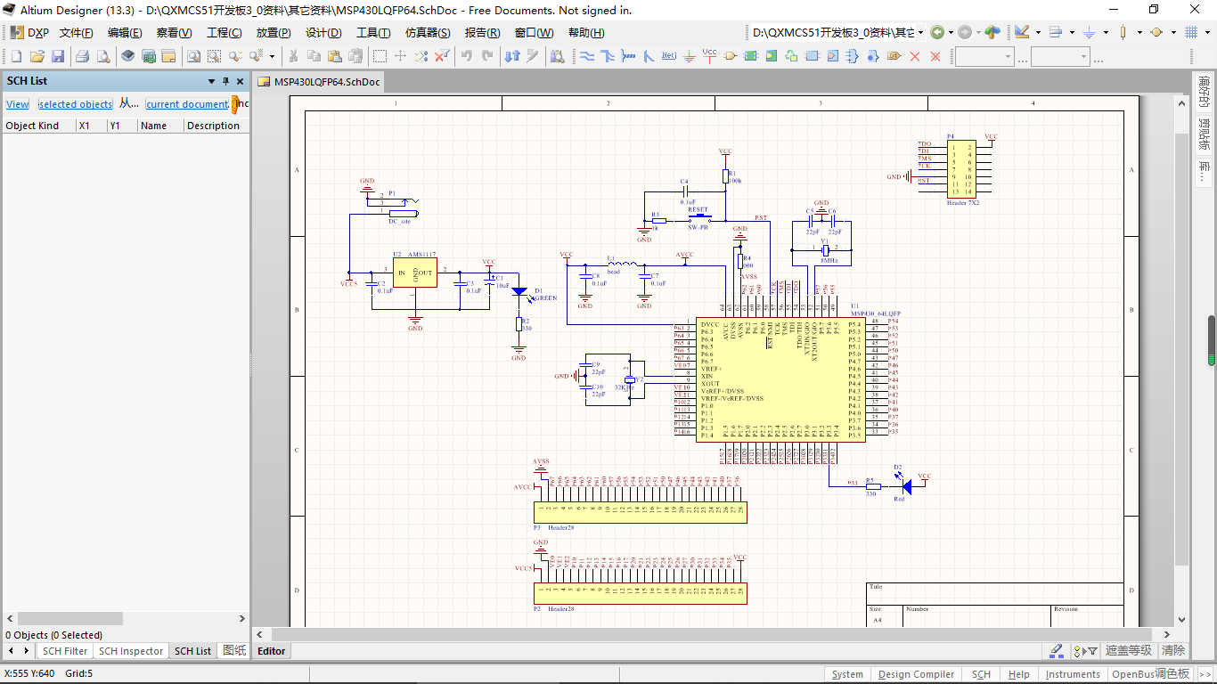
Task: Click the View mode link in SCH List
Action: click(x=17, y=104)
